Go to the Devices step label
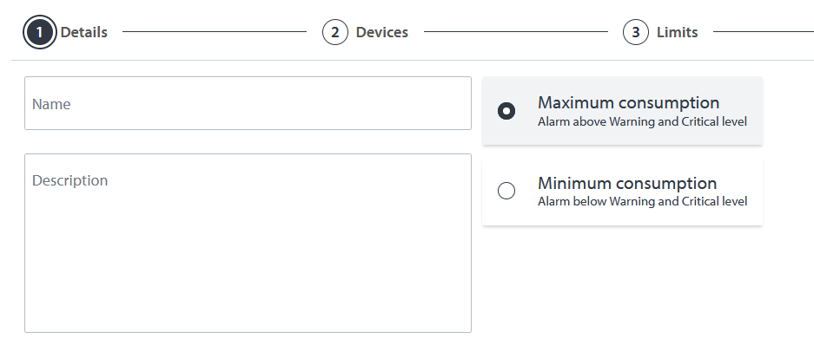Image resolution: width=814 pixels, height=358 pixels. pos(381,33)
